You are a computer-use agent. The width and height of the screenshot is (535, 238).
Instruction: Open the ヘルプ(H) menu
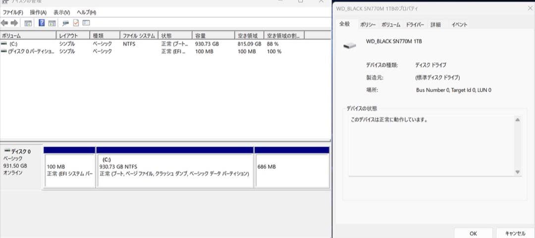86,12
